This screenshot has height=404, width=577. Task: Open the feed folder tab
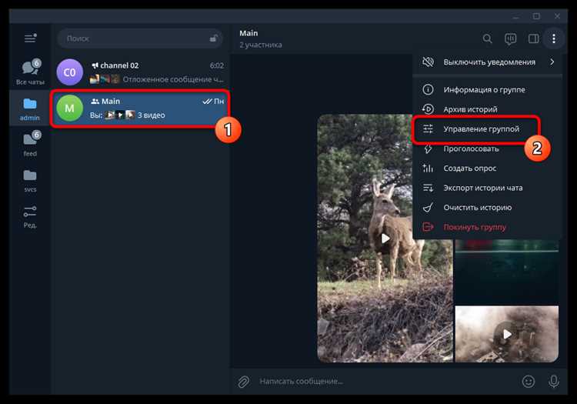(30, 144)
